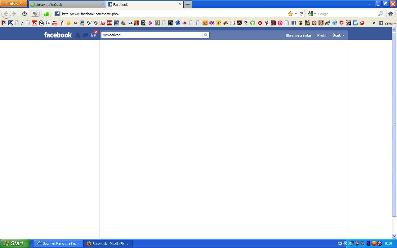
Task: Open the blue M bookmark icon
Action: [355, 23]
